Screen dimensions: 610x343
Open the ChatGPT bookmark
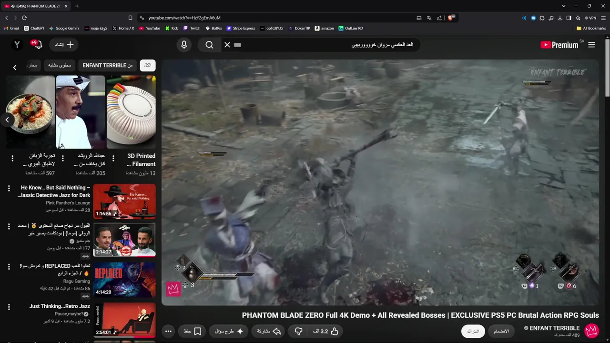tap(34, 28)
